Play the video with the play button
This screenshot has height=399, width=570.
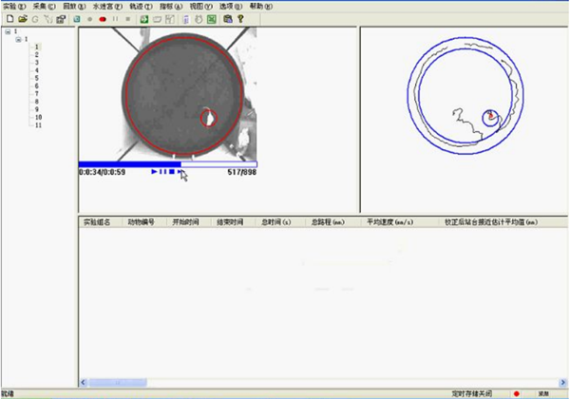coord(153,172)
